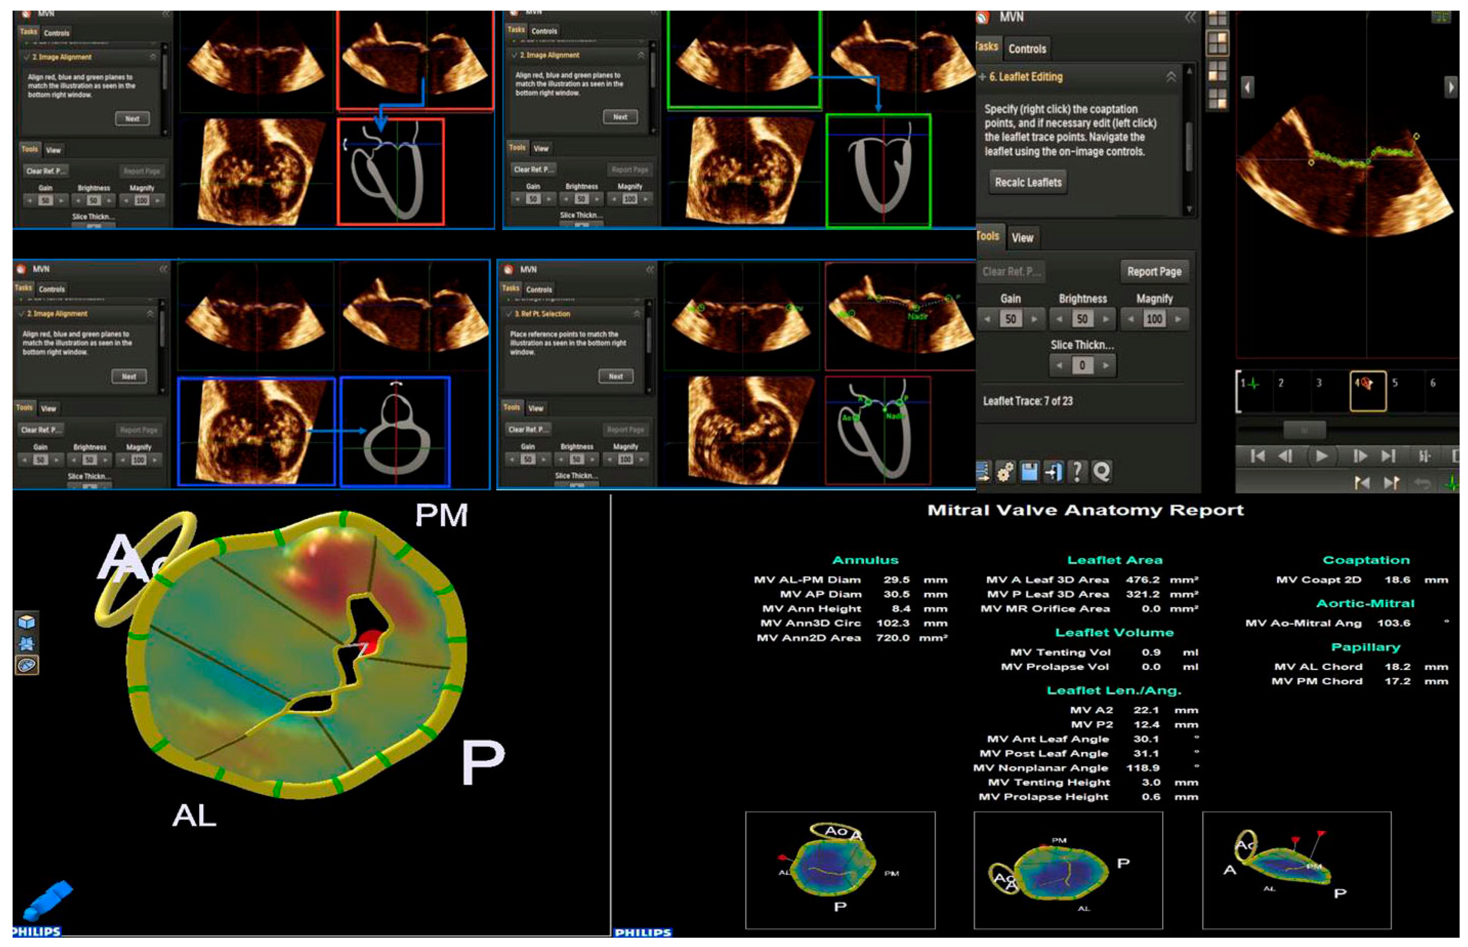Select the top-right quadrant layout icon
Viewport: 1468px width, 947px height.
click(x=1217, y=43)
